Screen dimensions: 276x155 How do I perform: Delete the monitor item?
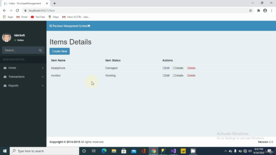191,76
